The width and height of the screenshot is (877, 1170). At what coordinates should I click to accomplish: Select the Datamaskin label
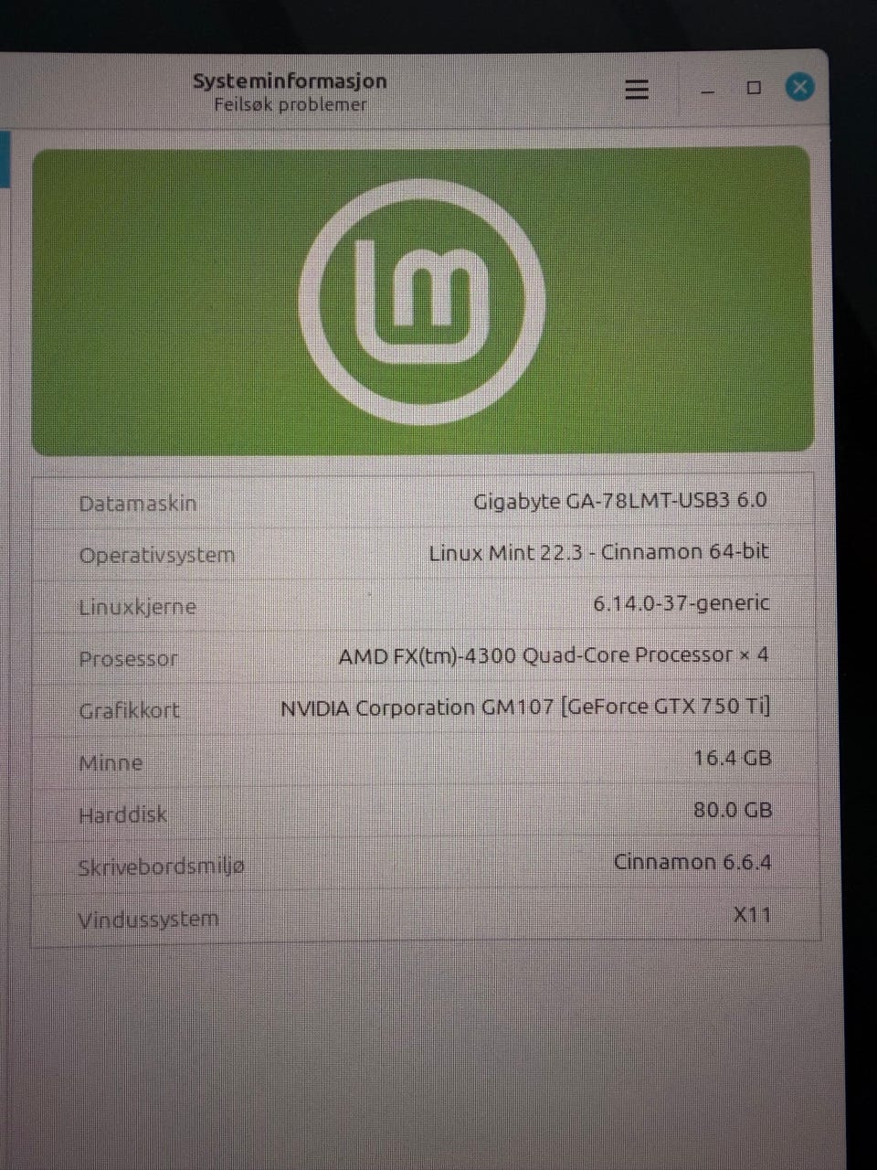138,504
